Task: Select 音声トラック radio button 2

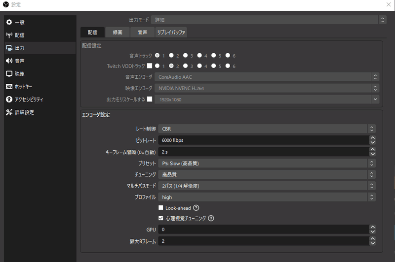Action: tap(171, 55)
